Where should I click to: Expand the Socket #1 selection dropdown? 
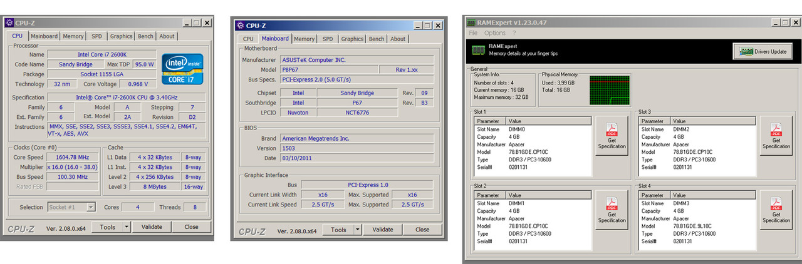coord(90,207)
